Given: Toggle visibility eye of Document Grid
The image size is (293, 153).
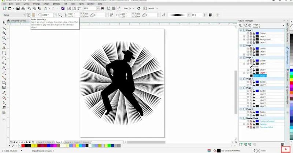Looking at the screenshot, I should tap(248, 127).
